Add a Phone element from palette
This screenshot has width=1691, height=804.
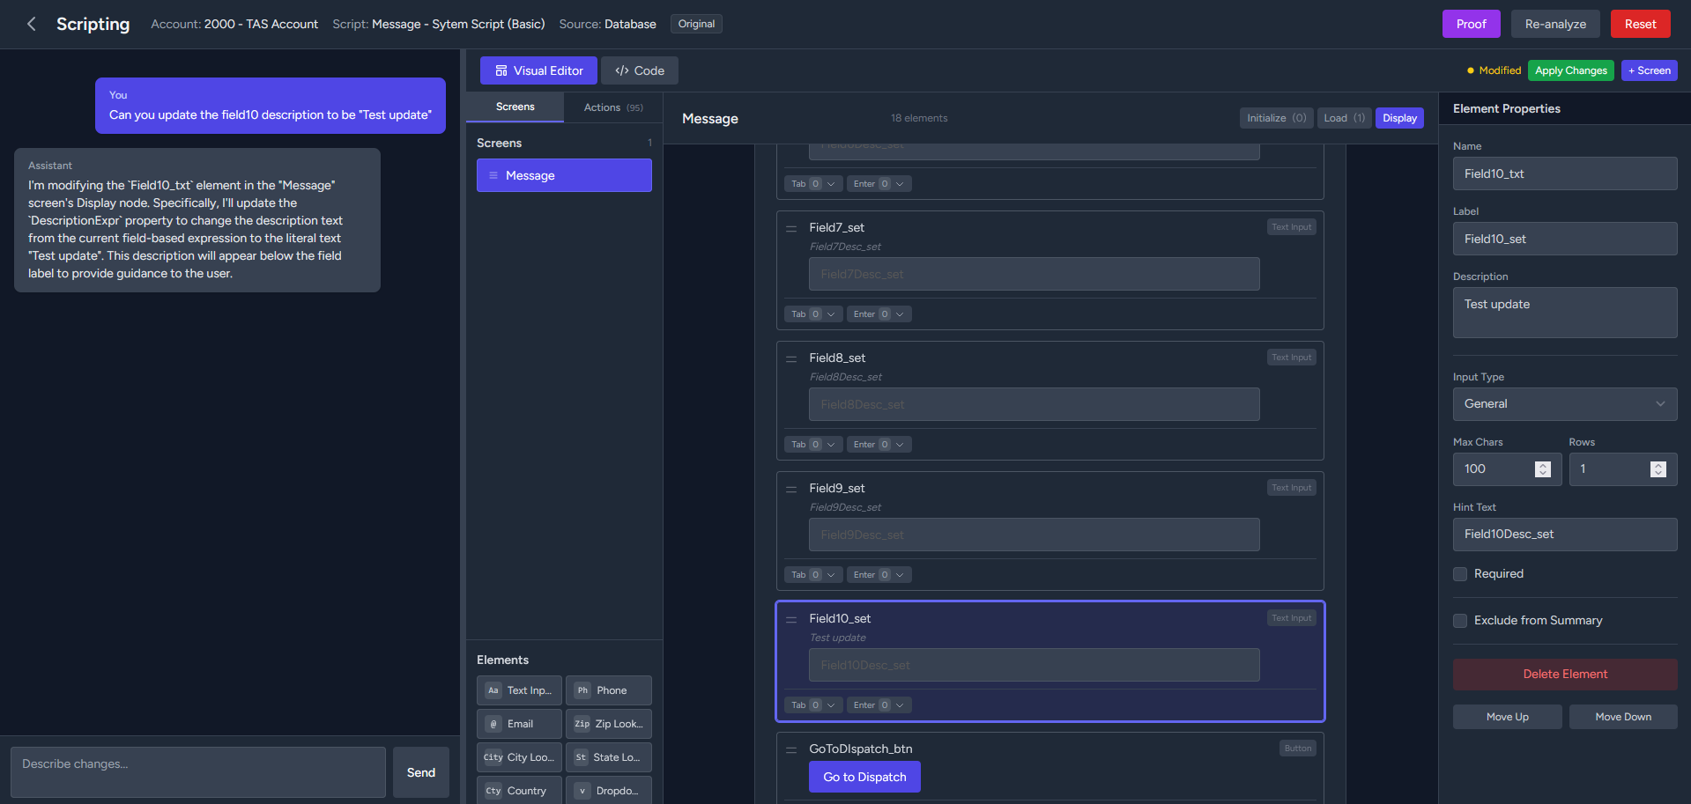(x=608, y=690)
